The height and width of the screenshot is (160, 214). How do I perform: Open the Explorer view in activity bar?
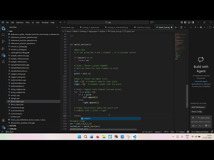3,28
